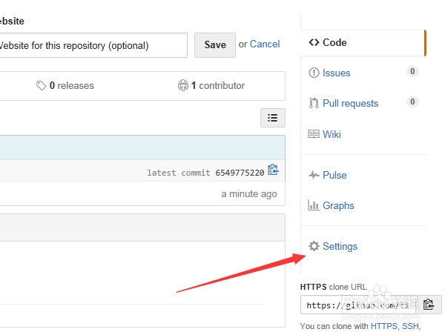
Task: Open the Graphs tab
Action: [338, 205]
